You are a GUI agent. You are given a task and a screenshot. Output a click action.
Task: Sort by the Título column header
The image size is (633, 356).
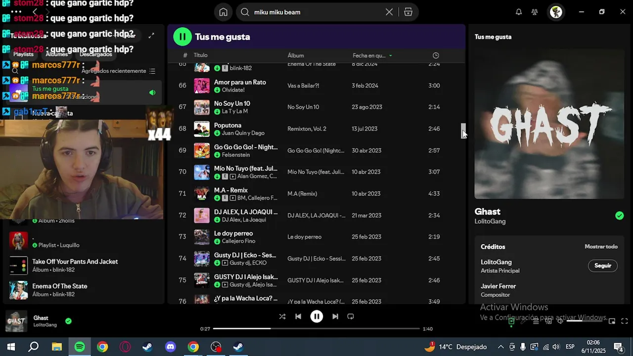200,55
